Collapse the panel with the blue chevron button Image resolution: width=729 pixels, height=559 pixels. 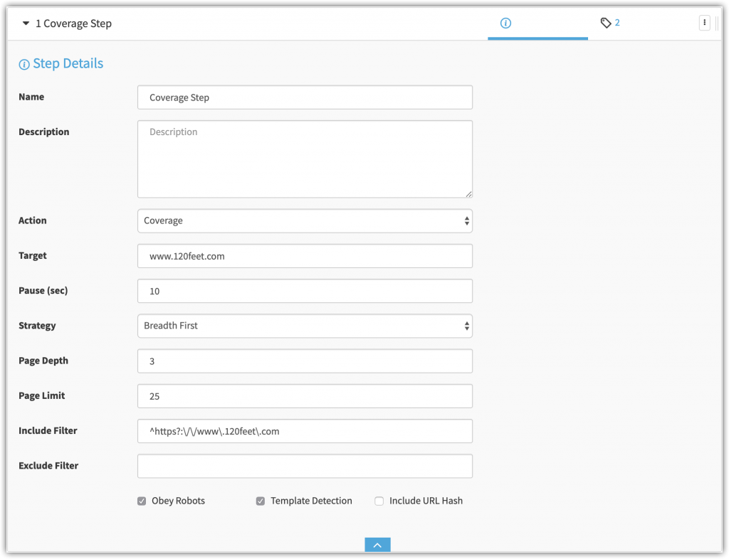click(377, 545)
